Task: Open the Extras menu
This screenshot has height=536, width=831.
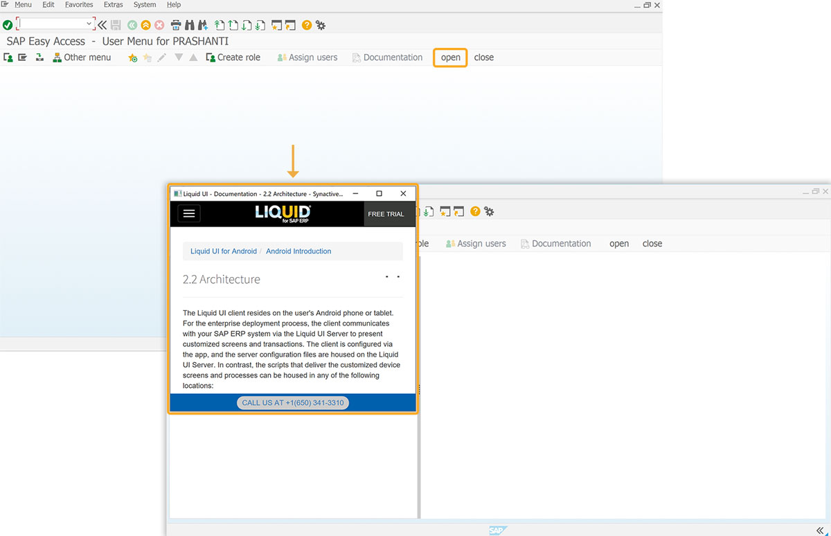Action: (113, 5)
